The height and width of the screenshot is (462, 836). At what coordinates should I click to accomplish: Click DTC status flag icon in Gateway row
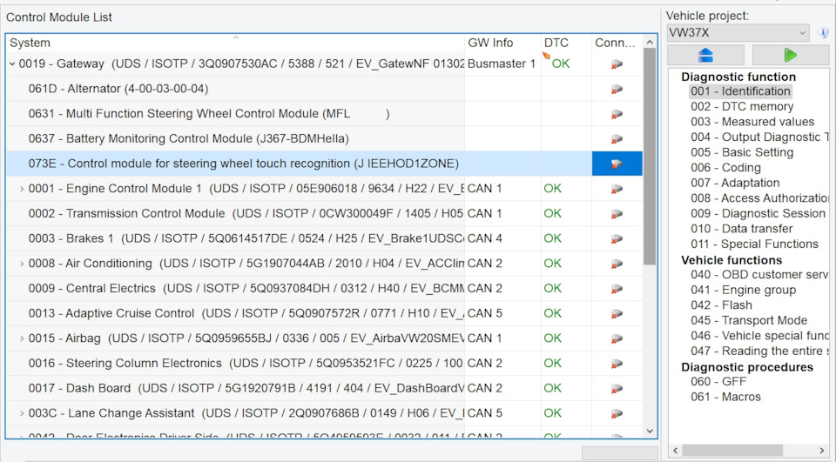click(x=546, y=55)
